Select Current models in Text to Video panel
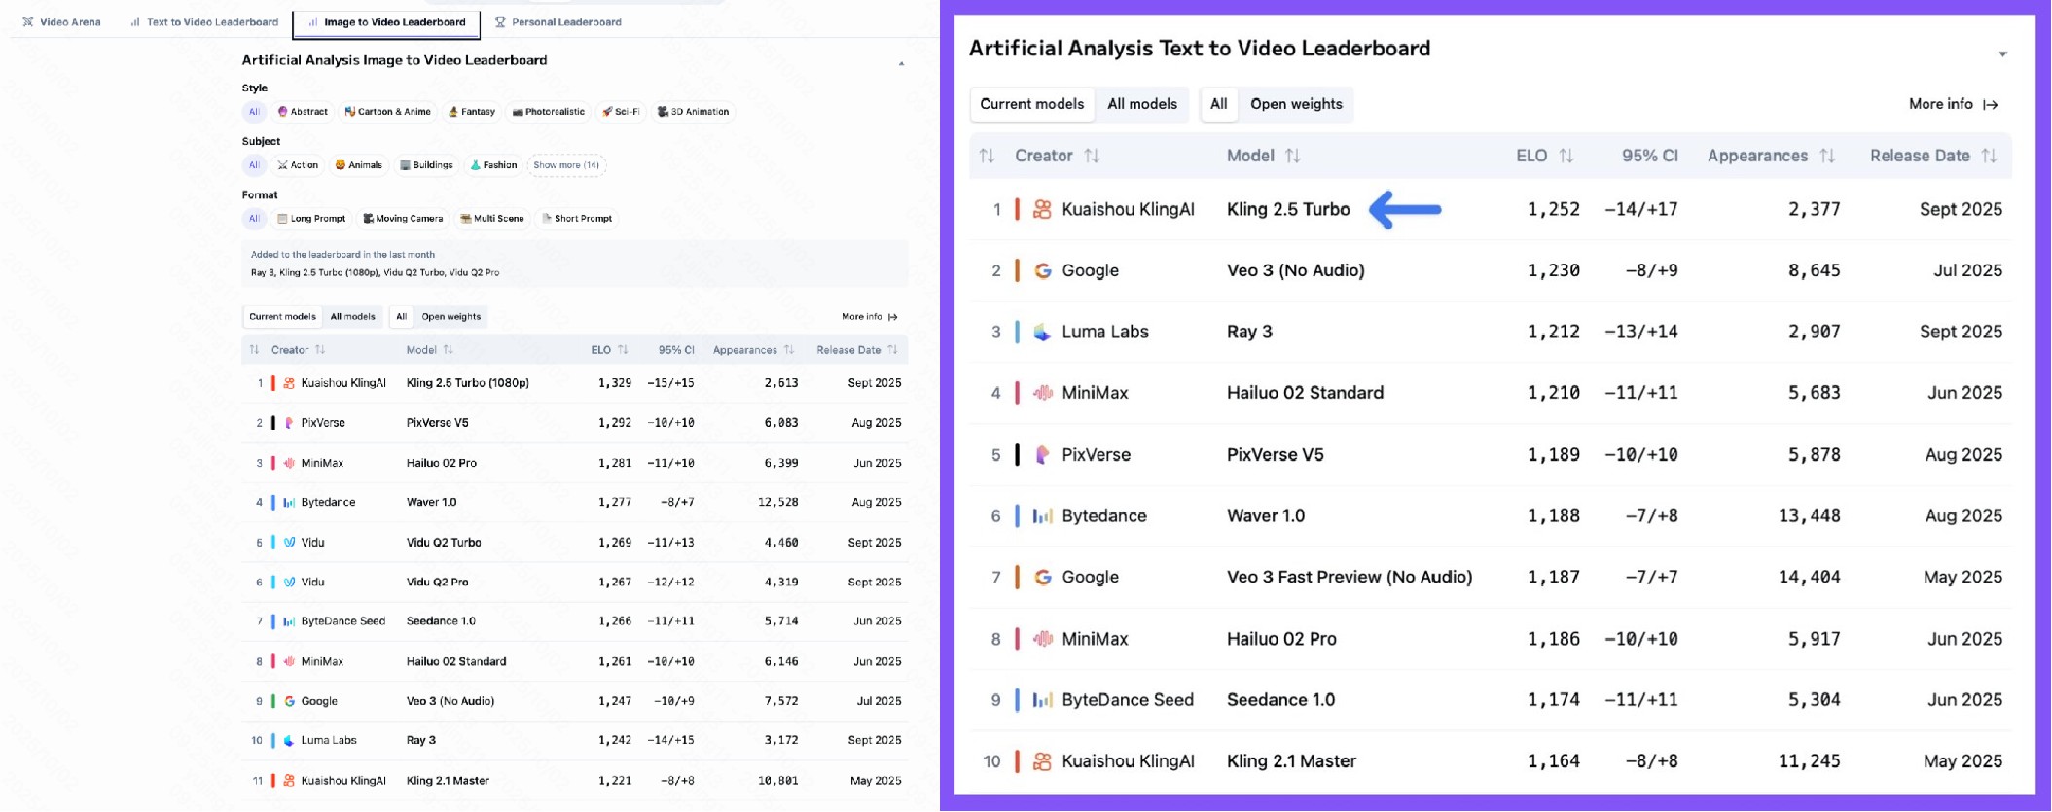 tap(1031, 104)
